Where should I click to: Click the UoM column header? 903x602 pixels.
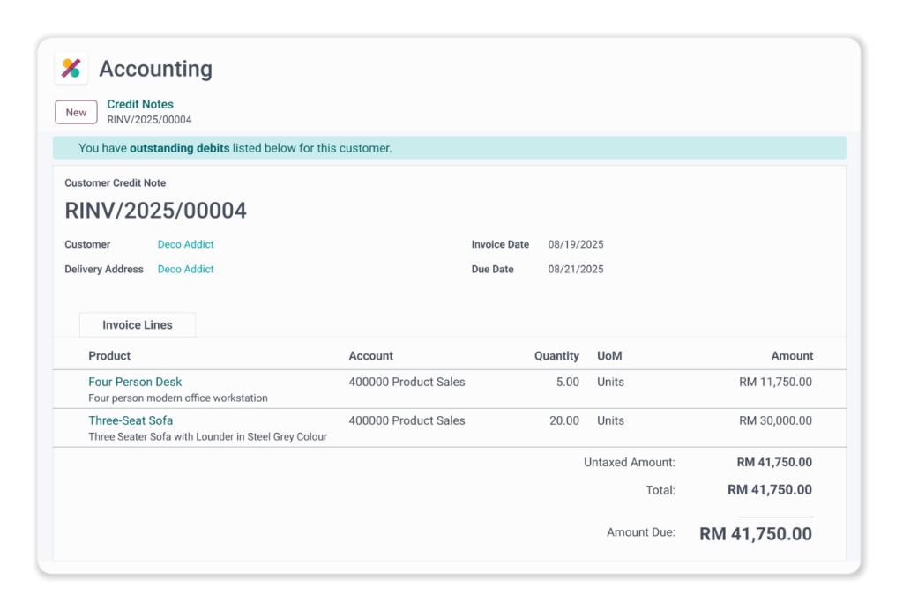[x=609, y=356]
